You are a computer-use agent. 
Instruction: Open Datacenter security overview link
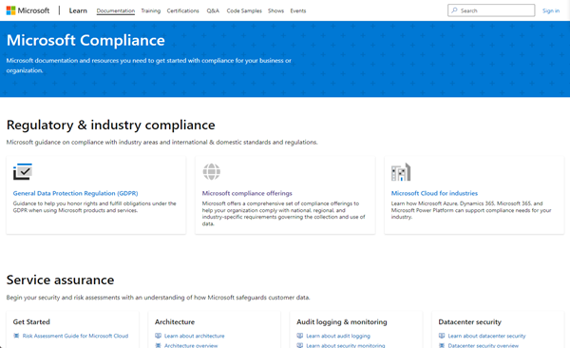[x=484, y=345]
